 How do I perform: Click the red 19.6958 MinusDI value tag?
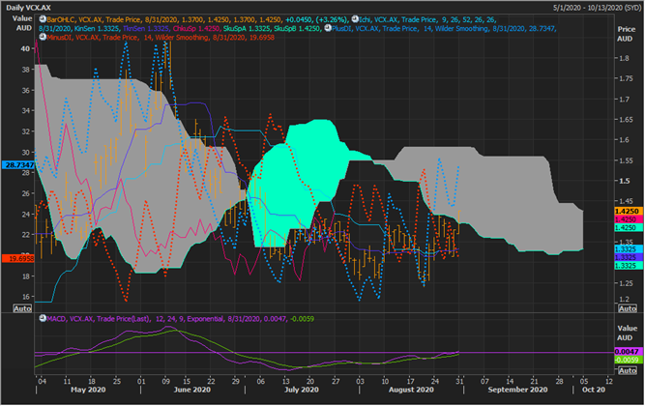18,259
